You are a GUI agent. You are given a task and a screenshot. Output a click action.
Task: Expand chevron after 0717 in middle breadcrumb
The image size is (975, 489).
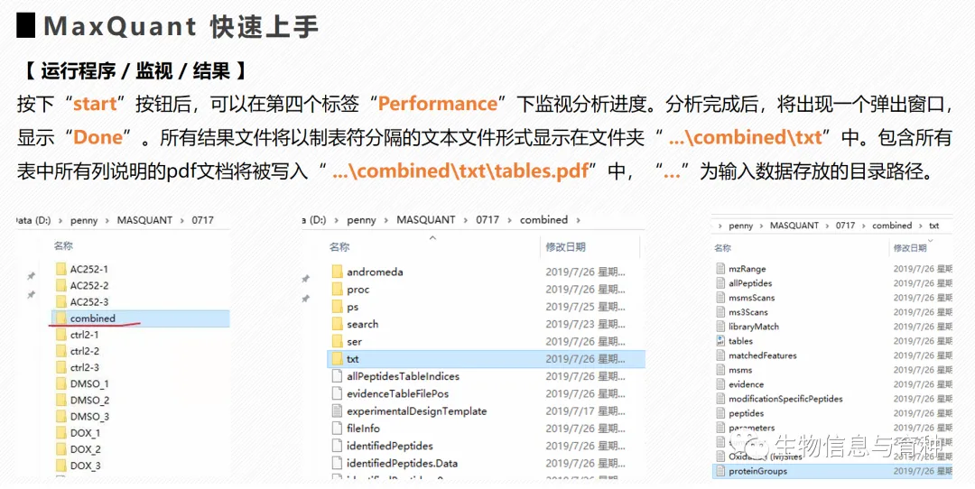pyautogui.click(x=509, y=220)
